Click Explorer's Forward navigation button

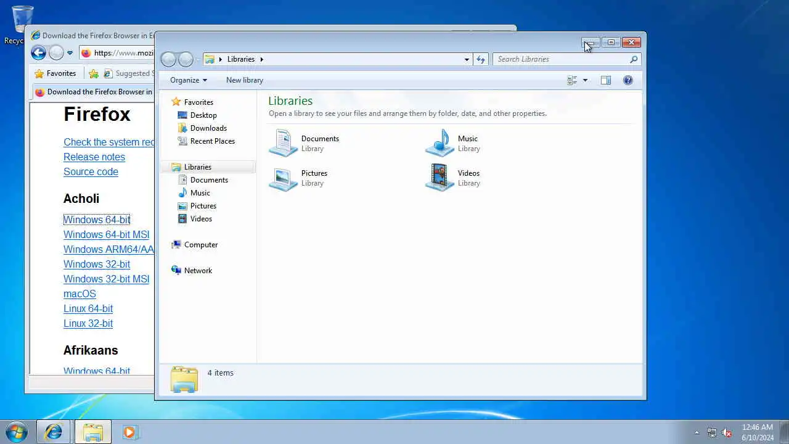186,59
